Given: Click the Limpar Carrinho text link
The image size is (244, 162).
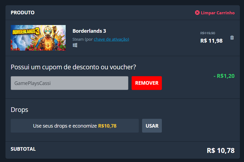Looking at the screenshot, I should (218, 13).
